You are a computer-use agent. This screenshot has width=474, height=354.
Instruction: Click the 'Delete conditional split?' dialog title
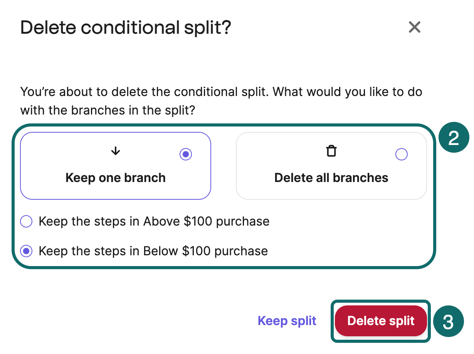point(126,28)
